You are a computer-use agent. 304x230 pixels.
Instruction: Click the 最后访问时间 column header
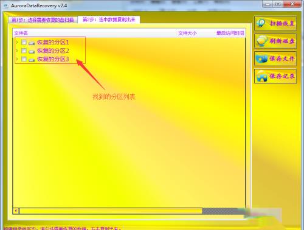pos(230,33)
